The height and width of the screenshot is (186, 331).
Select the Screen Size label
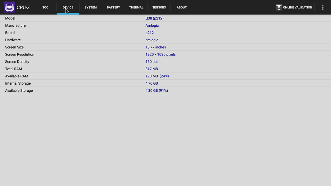(x=14, y=47)
